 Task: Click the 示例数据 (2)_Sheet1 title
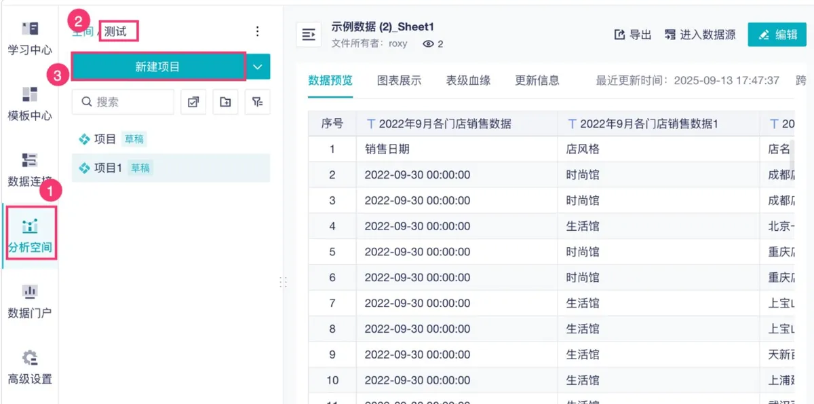pos(383,27)
